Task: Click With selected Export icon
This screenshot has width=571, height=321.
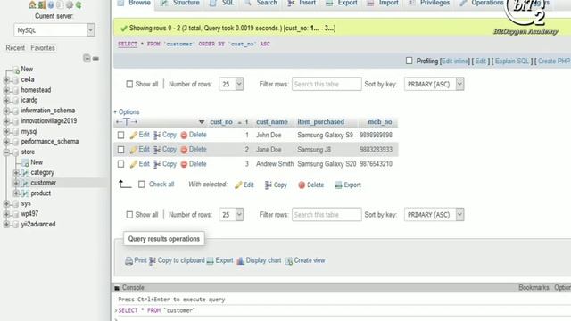Action: (x=338, y=185)
